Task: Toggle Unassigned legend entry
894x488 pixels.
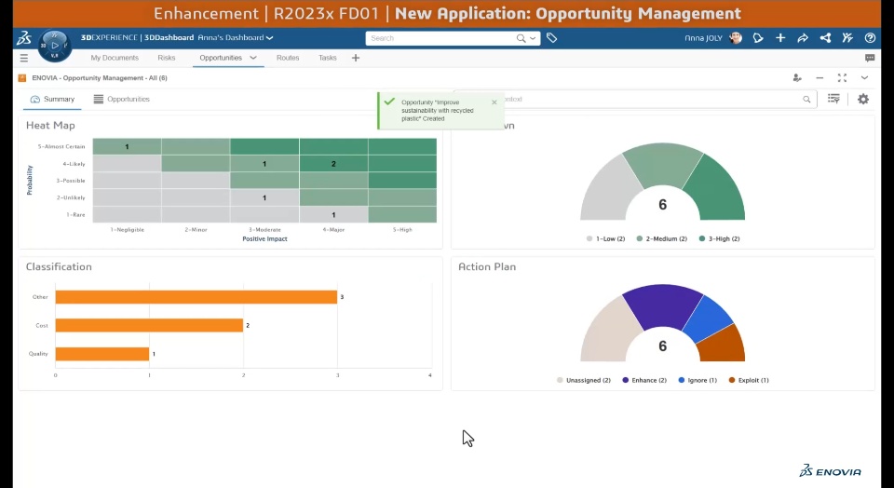Action: tap(584, 380)
